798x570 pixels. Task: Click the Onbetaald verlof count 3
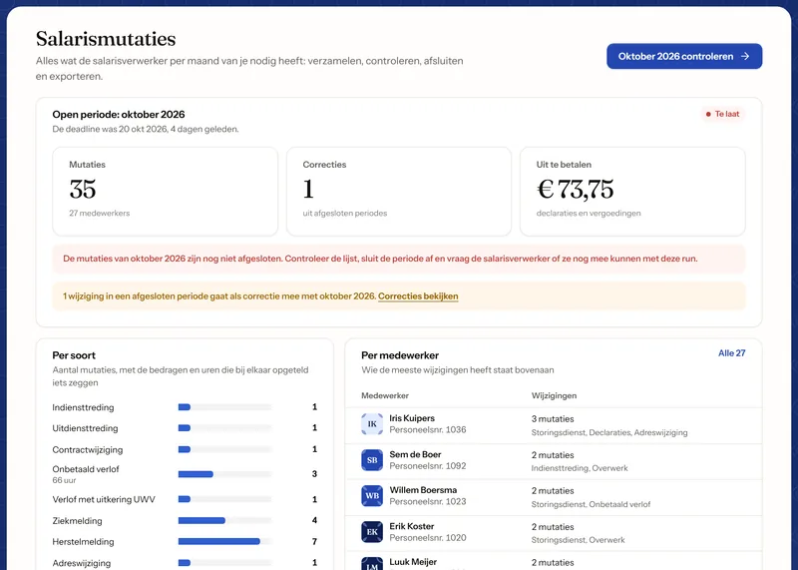[x=314, y=474]
